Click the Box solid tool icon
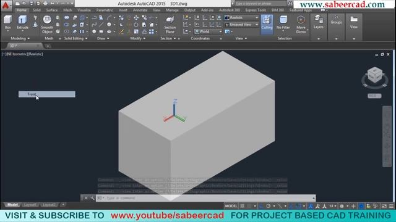 point(8,20)
